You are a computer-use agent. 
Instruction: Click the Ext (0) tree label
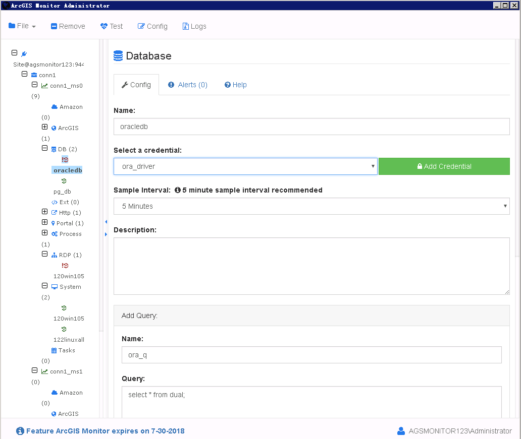69,202
